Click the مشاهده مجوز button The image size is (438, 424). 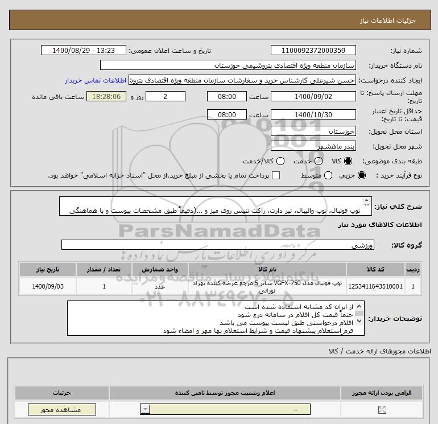tap(62, 410)
